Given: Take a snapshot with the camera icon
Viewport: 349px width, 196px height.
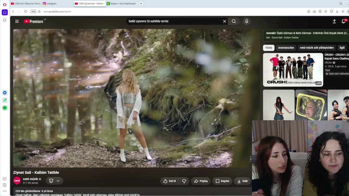Looking at the screenshot, I should click(x=314, y=11).
